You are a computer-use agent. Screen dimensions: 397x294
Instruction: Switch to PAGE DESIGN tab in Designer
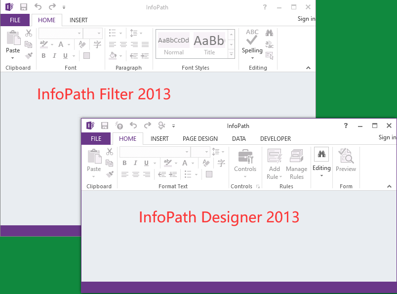point(200,139)
